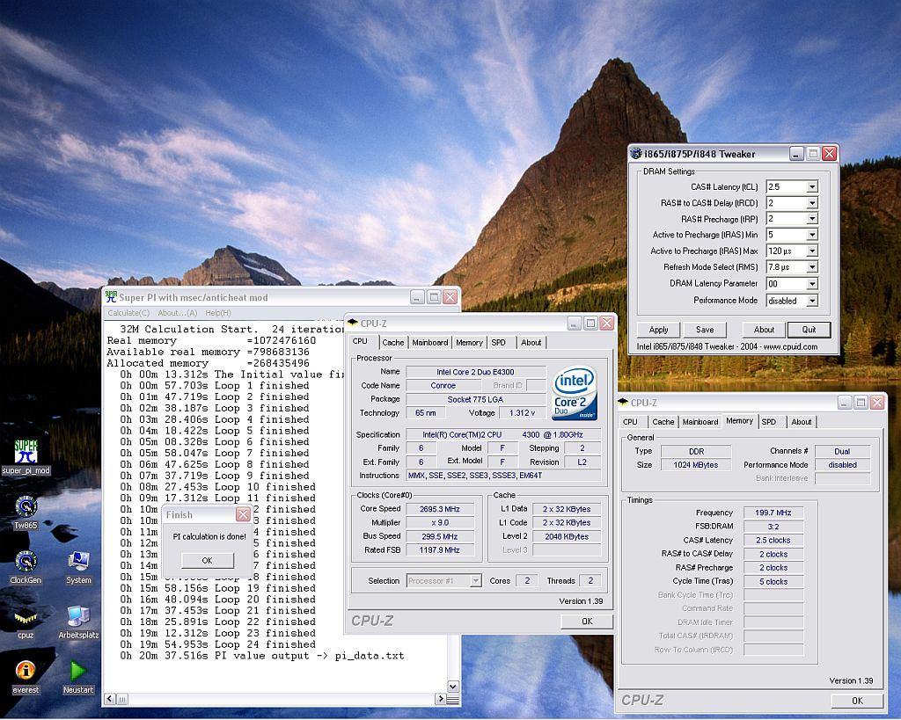This screenshot has height=720, width=901.
Task: Open the Processor #1 selection dropdown
Action: (475, 581)
